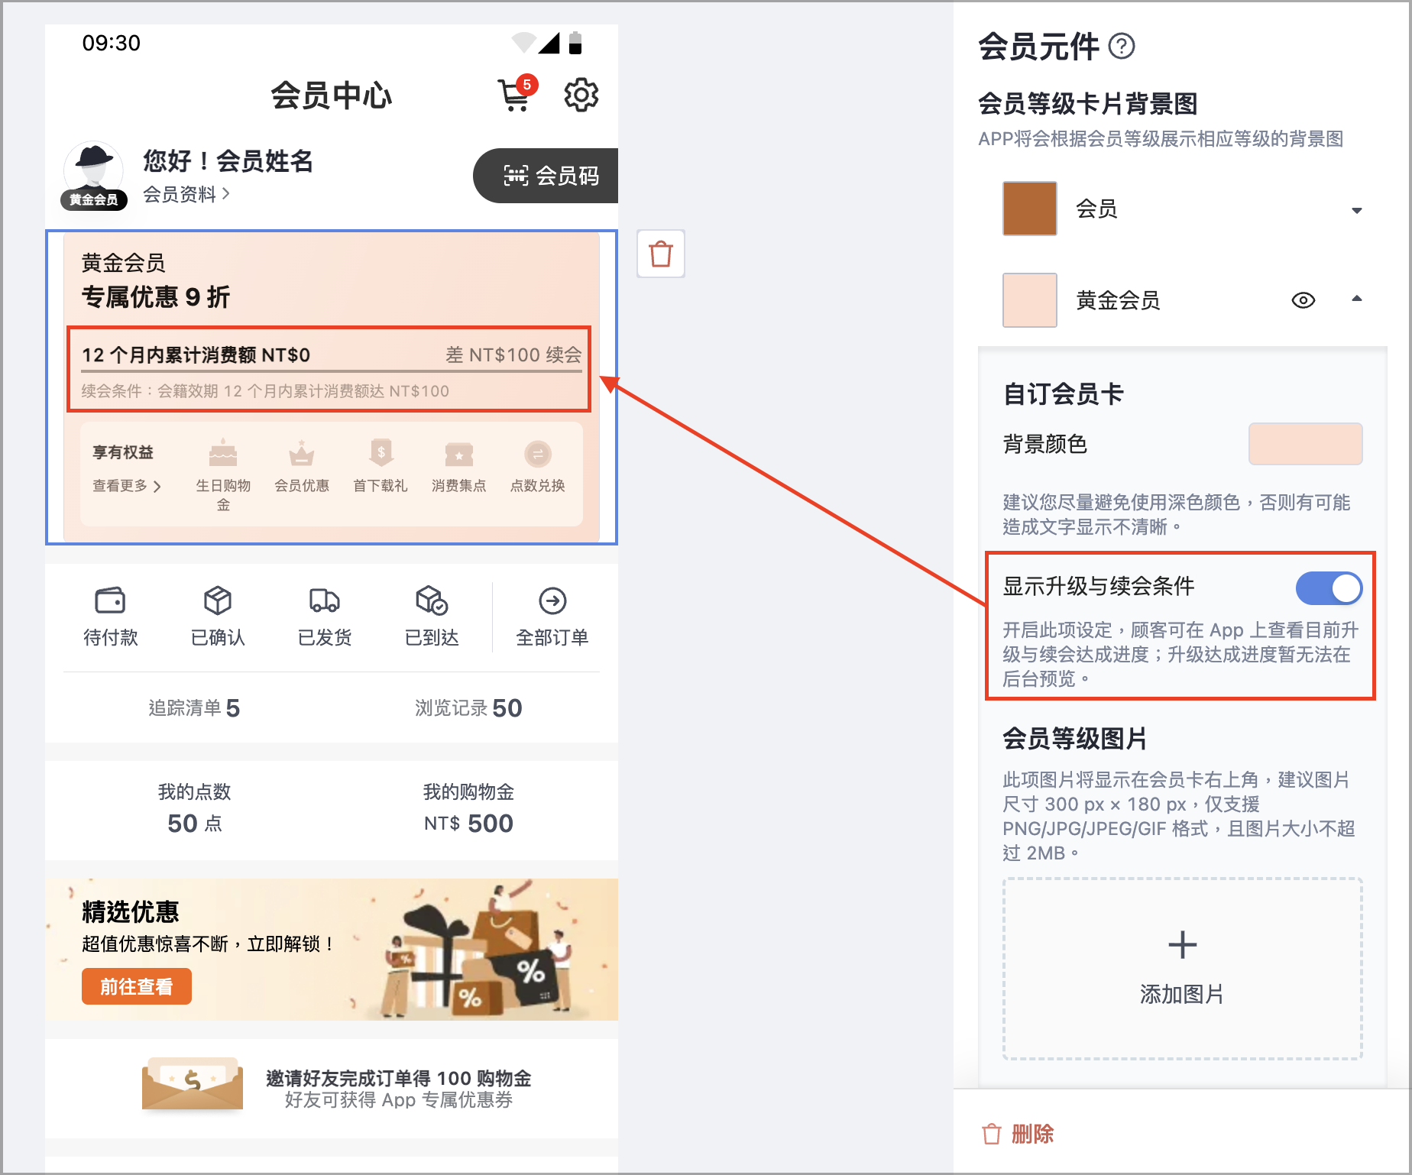Toggle 显示升级与续会条件 switch
The height and width of the screenshot is (1175, 1412).
1329,588
